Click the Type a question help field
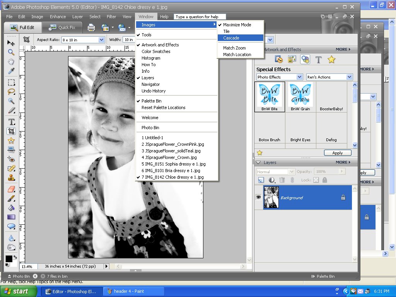The image size is (396, 297). point(200,17)
